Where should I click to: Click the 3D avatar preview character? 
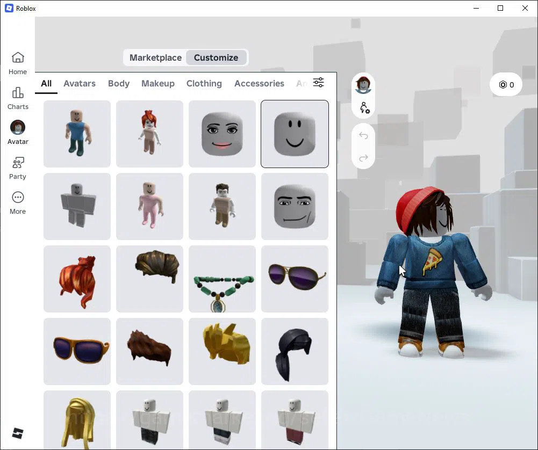[x=434, y=272]
